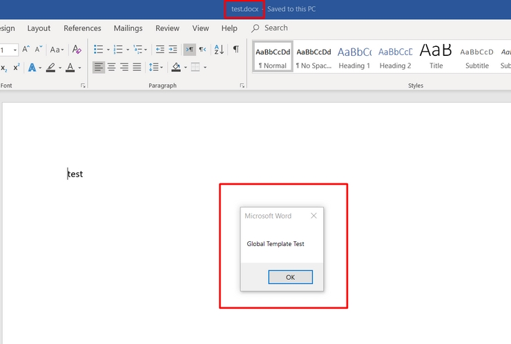Click the Bullets list icon
511x344 pixels.
tap(98, 50)
